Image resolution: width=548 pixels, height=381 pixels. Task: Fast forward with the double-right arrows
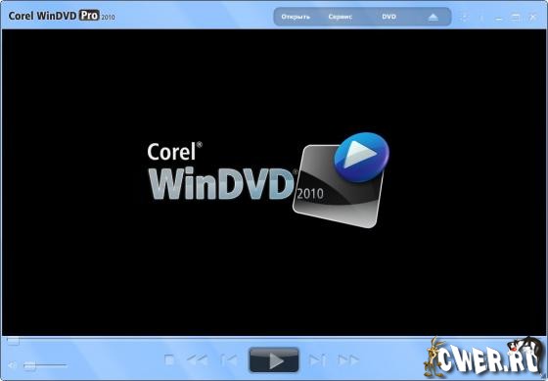point(348,359)
